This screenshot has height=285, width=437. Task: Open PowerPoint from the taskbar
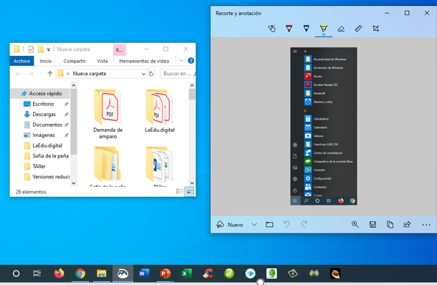(x=165, y=274)
